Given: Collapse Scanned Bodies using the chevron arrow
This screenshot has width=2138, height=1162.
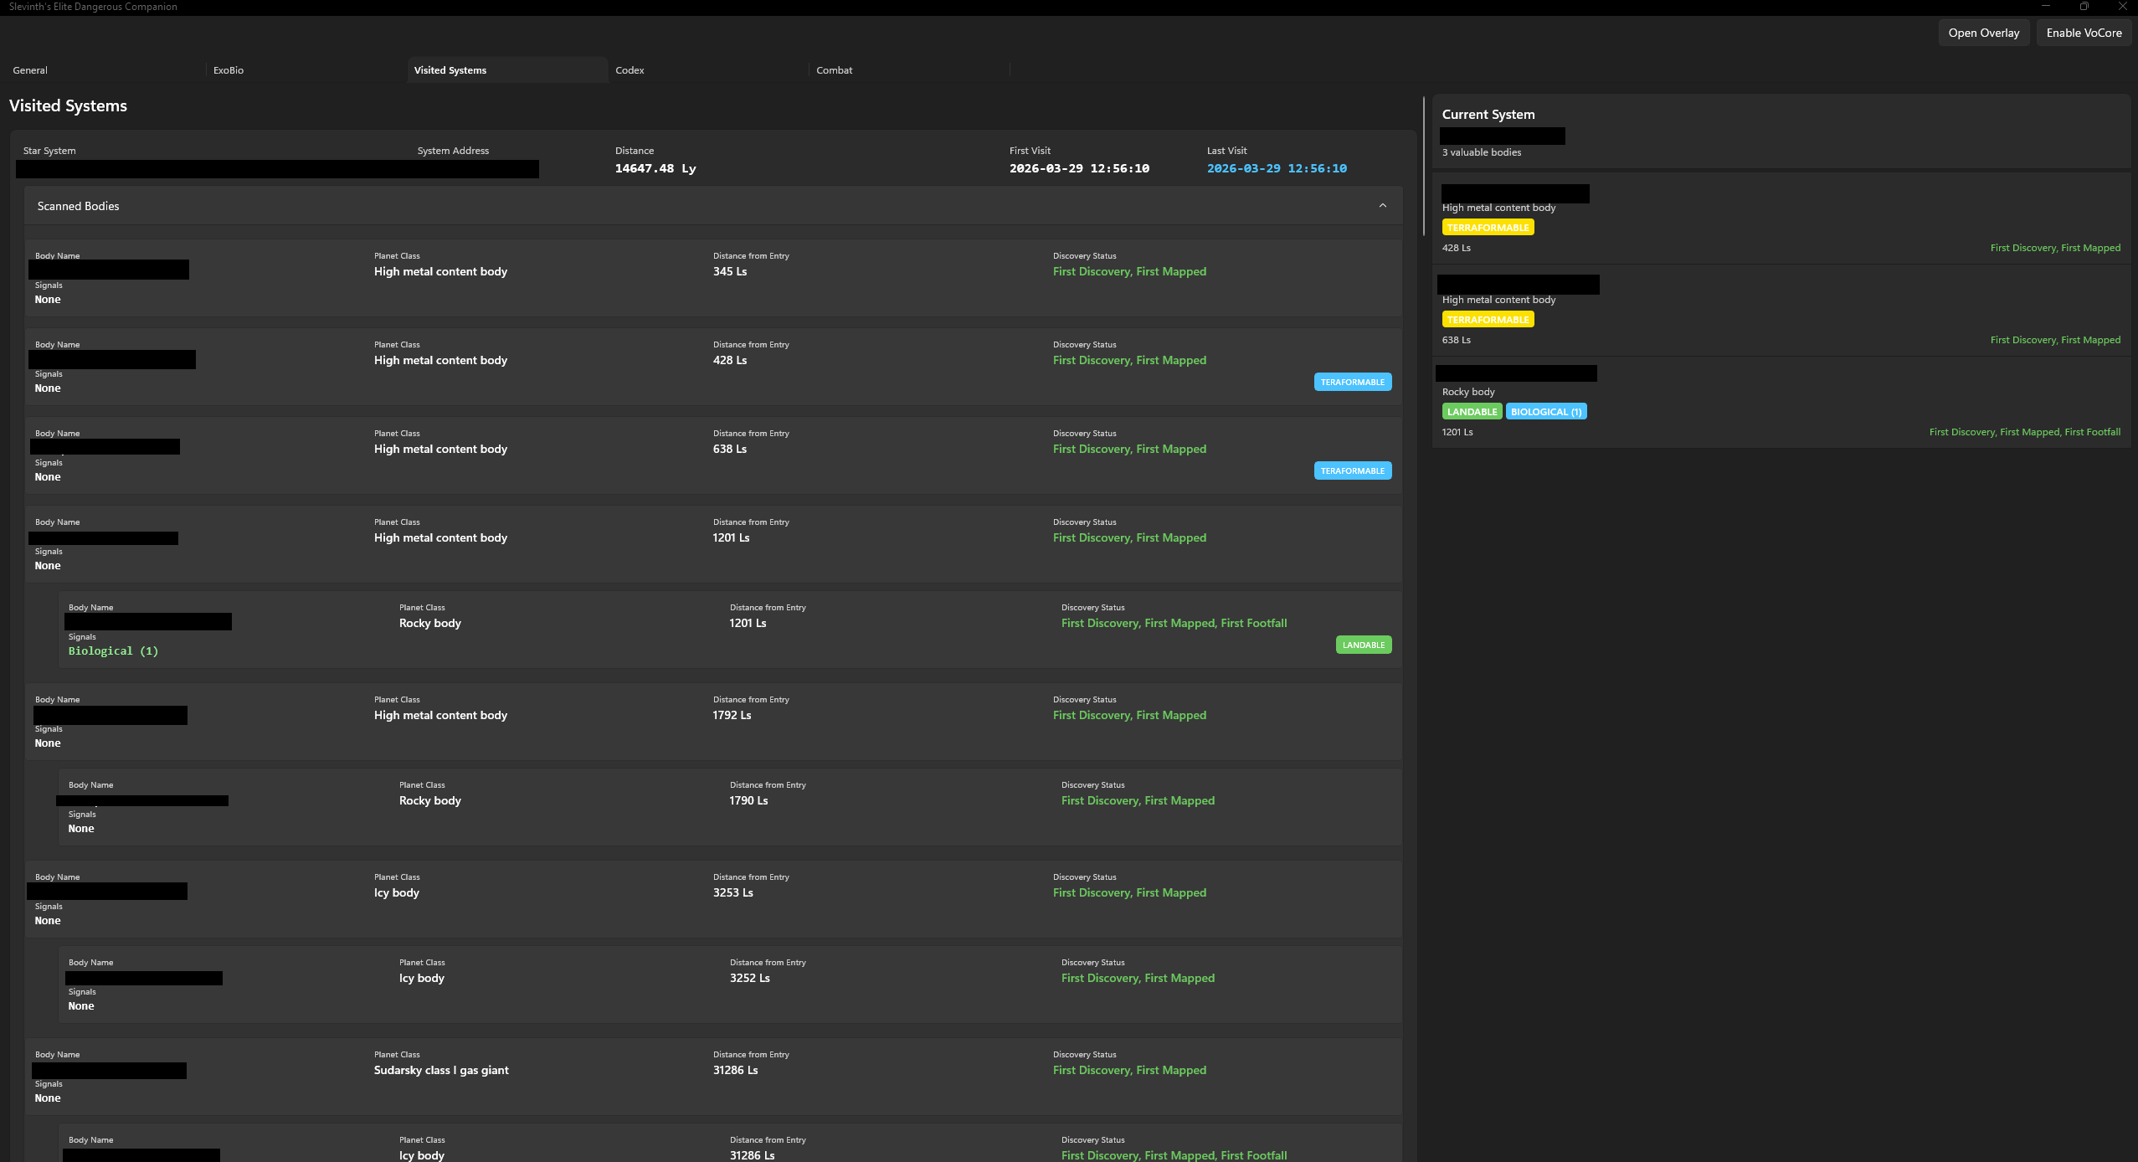Looking at the screenshot, I should (x=1382, y=206).
